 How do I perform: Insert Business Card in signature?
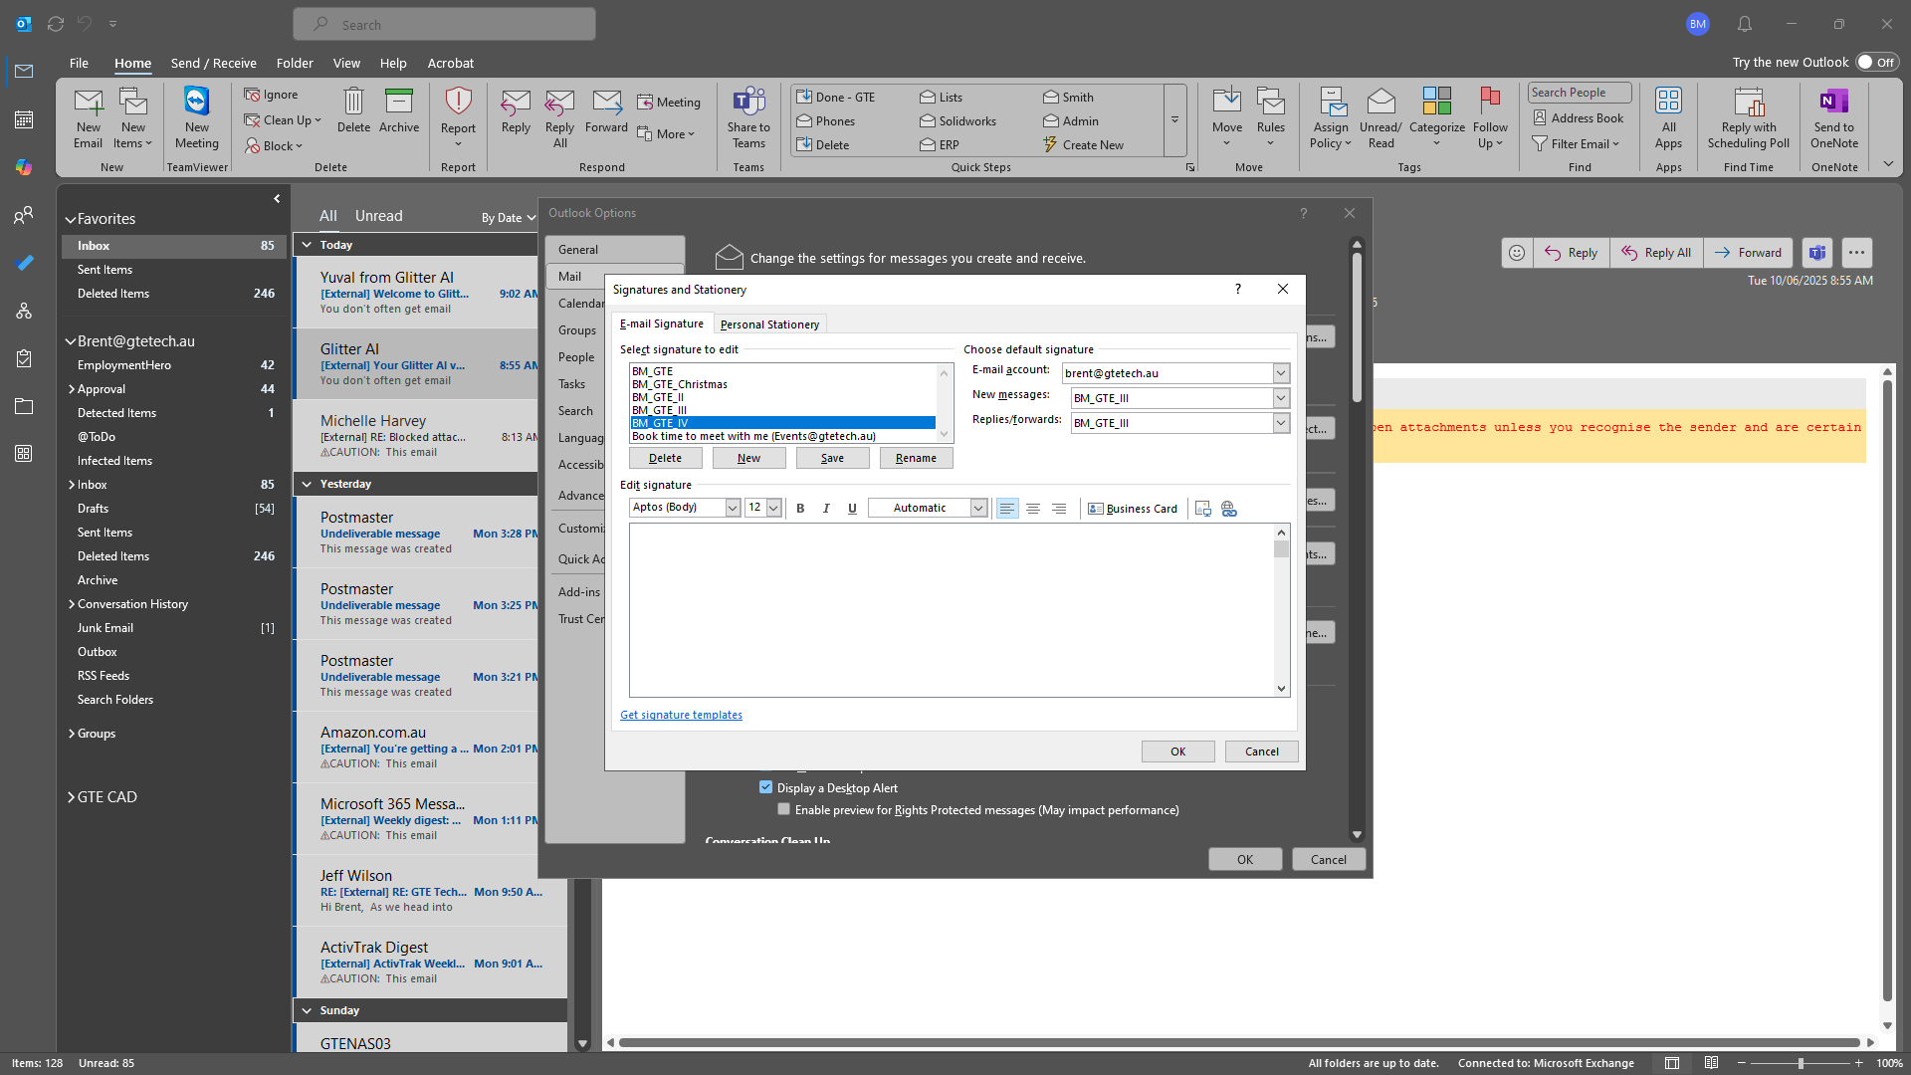(1132, 509)
